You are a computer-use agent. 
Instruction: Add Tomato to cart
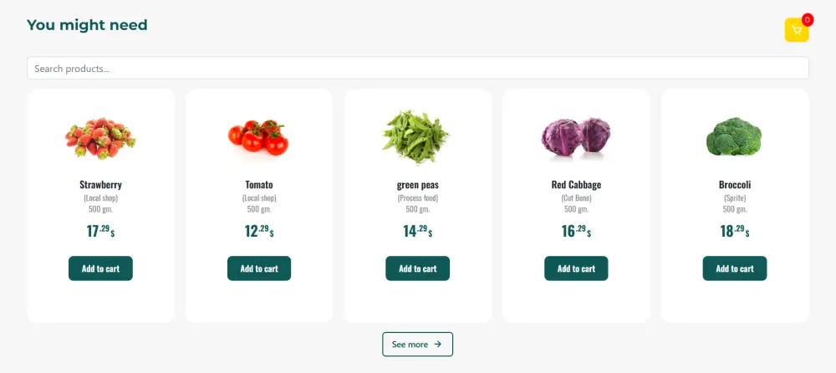coord(259,268)
